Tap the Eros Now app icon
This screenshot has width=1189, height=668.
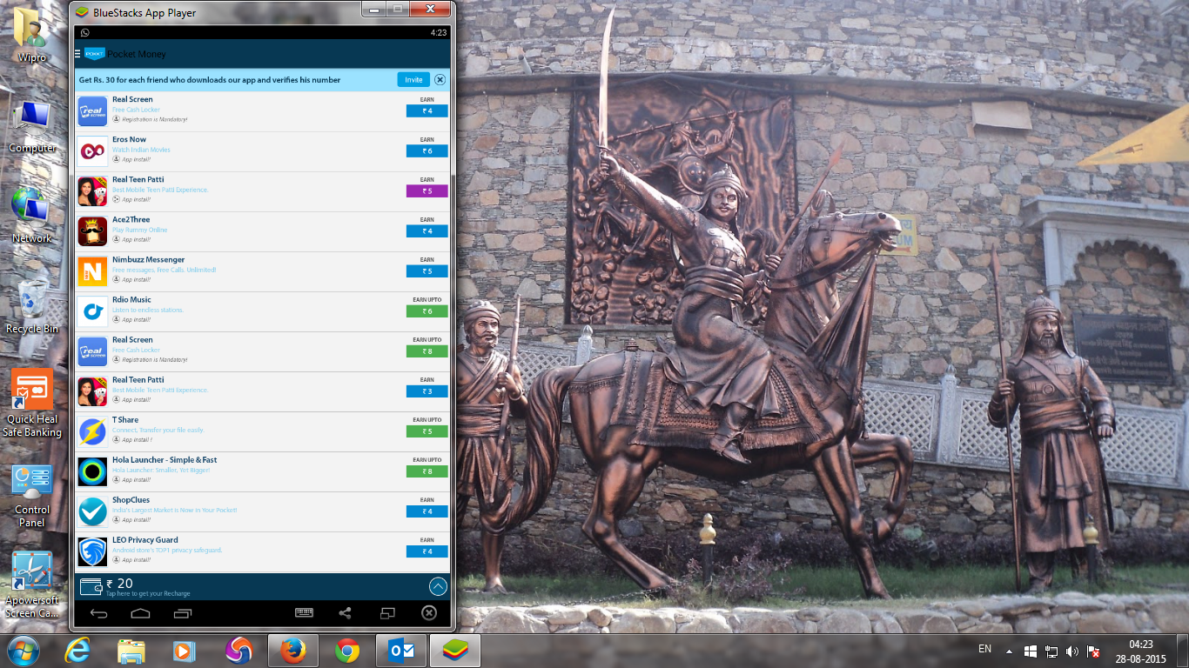click(x=92, y=151)
